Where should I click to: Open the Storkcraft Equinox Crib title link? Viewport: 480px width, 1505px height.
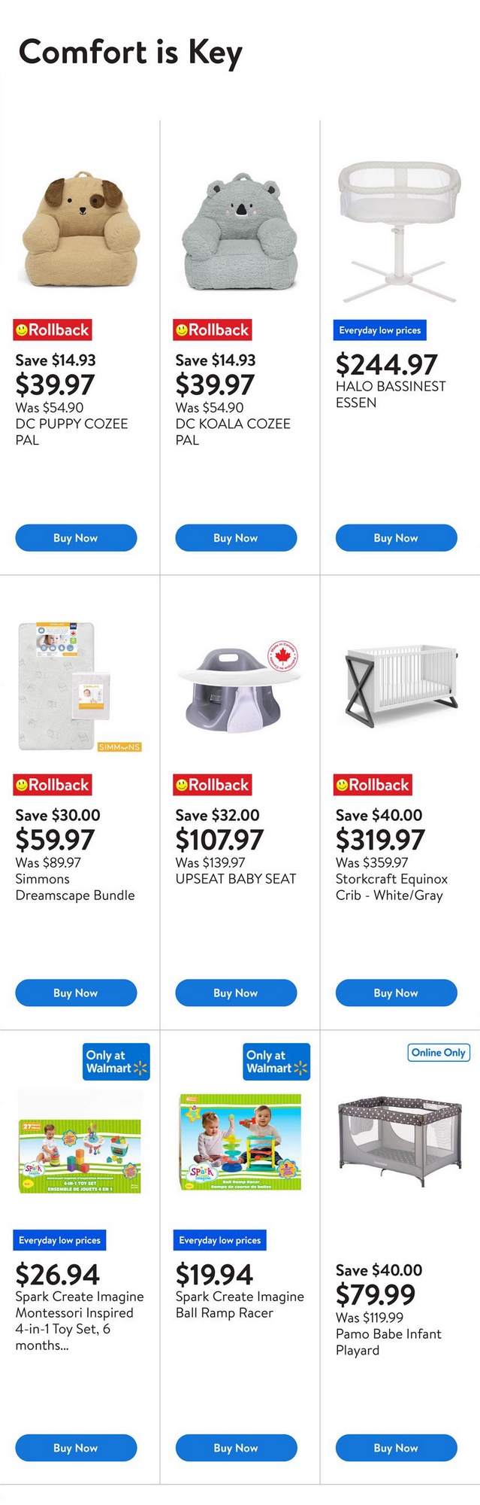point(391,887)
